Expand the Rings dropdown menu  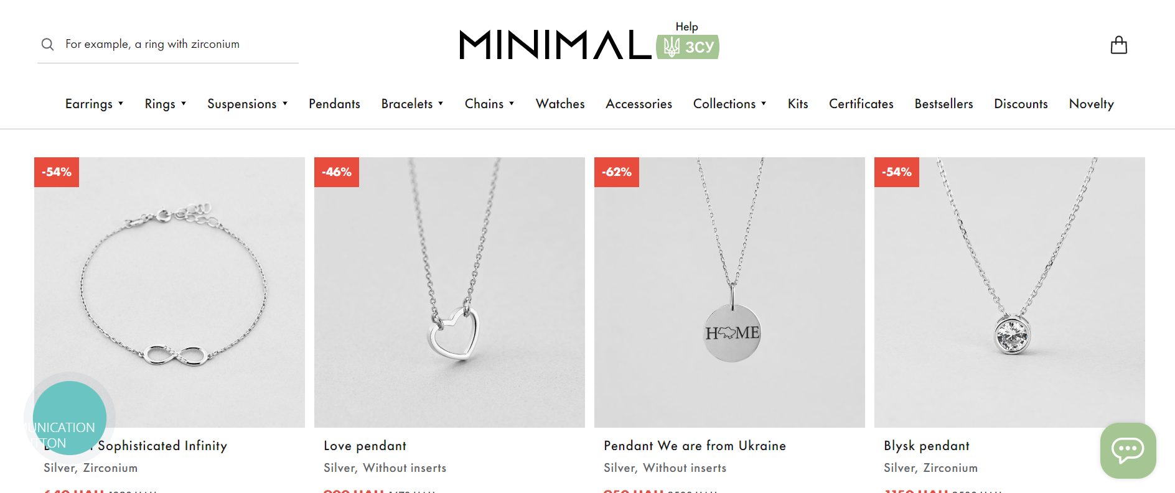(166, 104)
